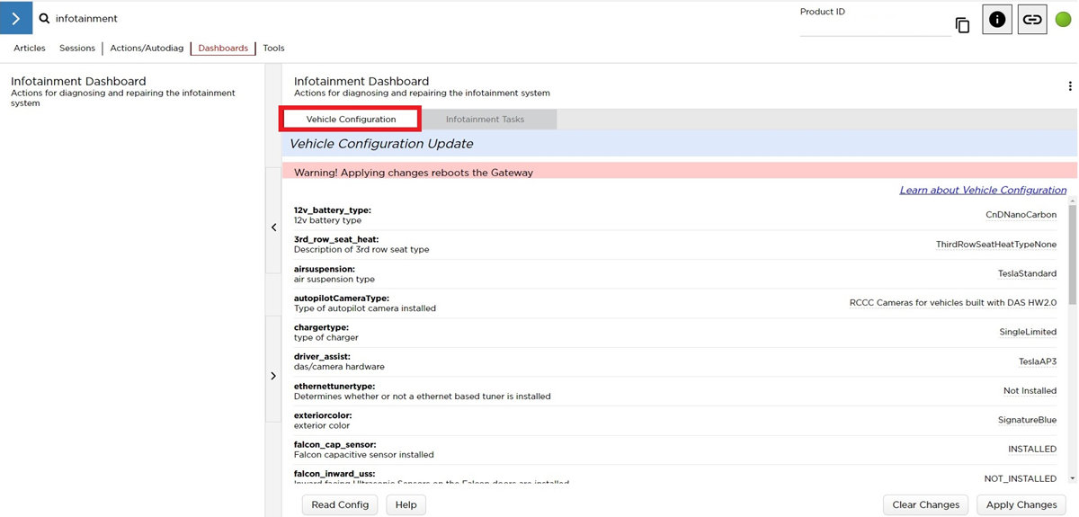Go to the Tools tab
This screenshot has height=517, width=1079.
pyautogui.click(x=273, y=49)
